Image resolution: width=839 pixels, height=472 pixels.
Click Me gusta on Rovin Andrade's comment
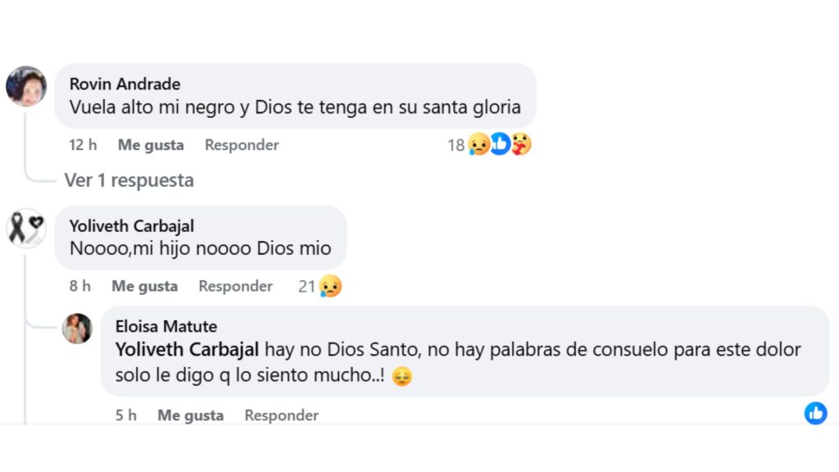150,144
